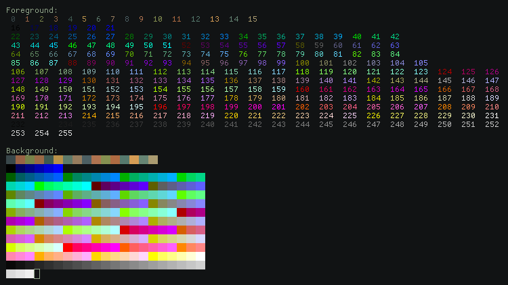The width and height of the screenshot is (508, 285).
Task: Select the bright yellow swatch in the Background palette
Action: point(153,257)
